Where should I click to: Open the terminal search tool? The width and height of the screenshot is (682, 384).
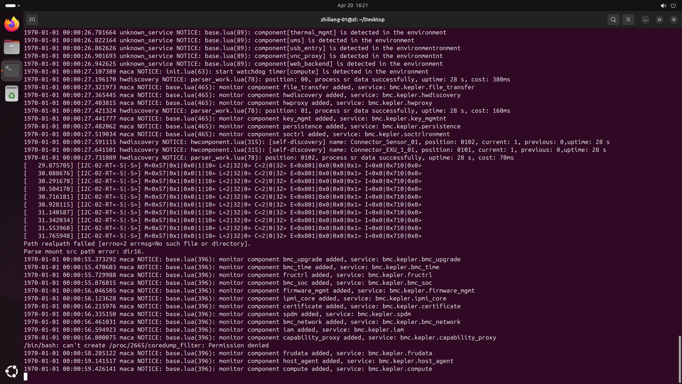tap(613, 20)
